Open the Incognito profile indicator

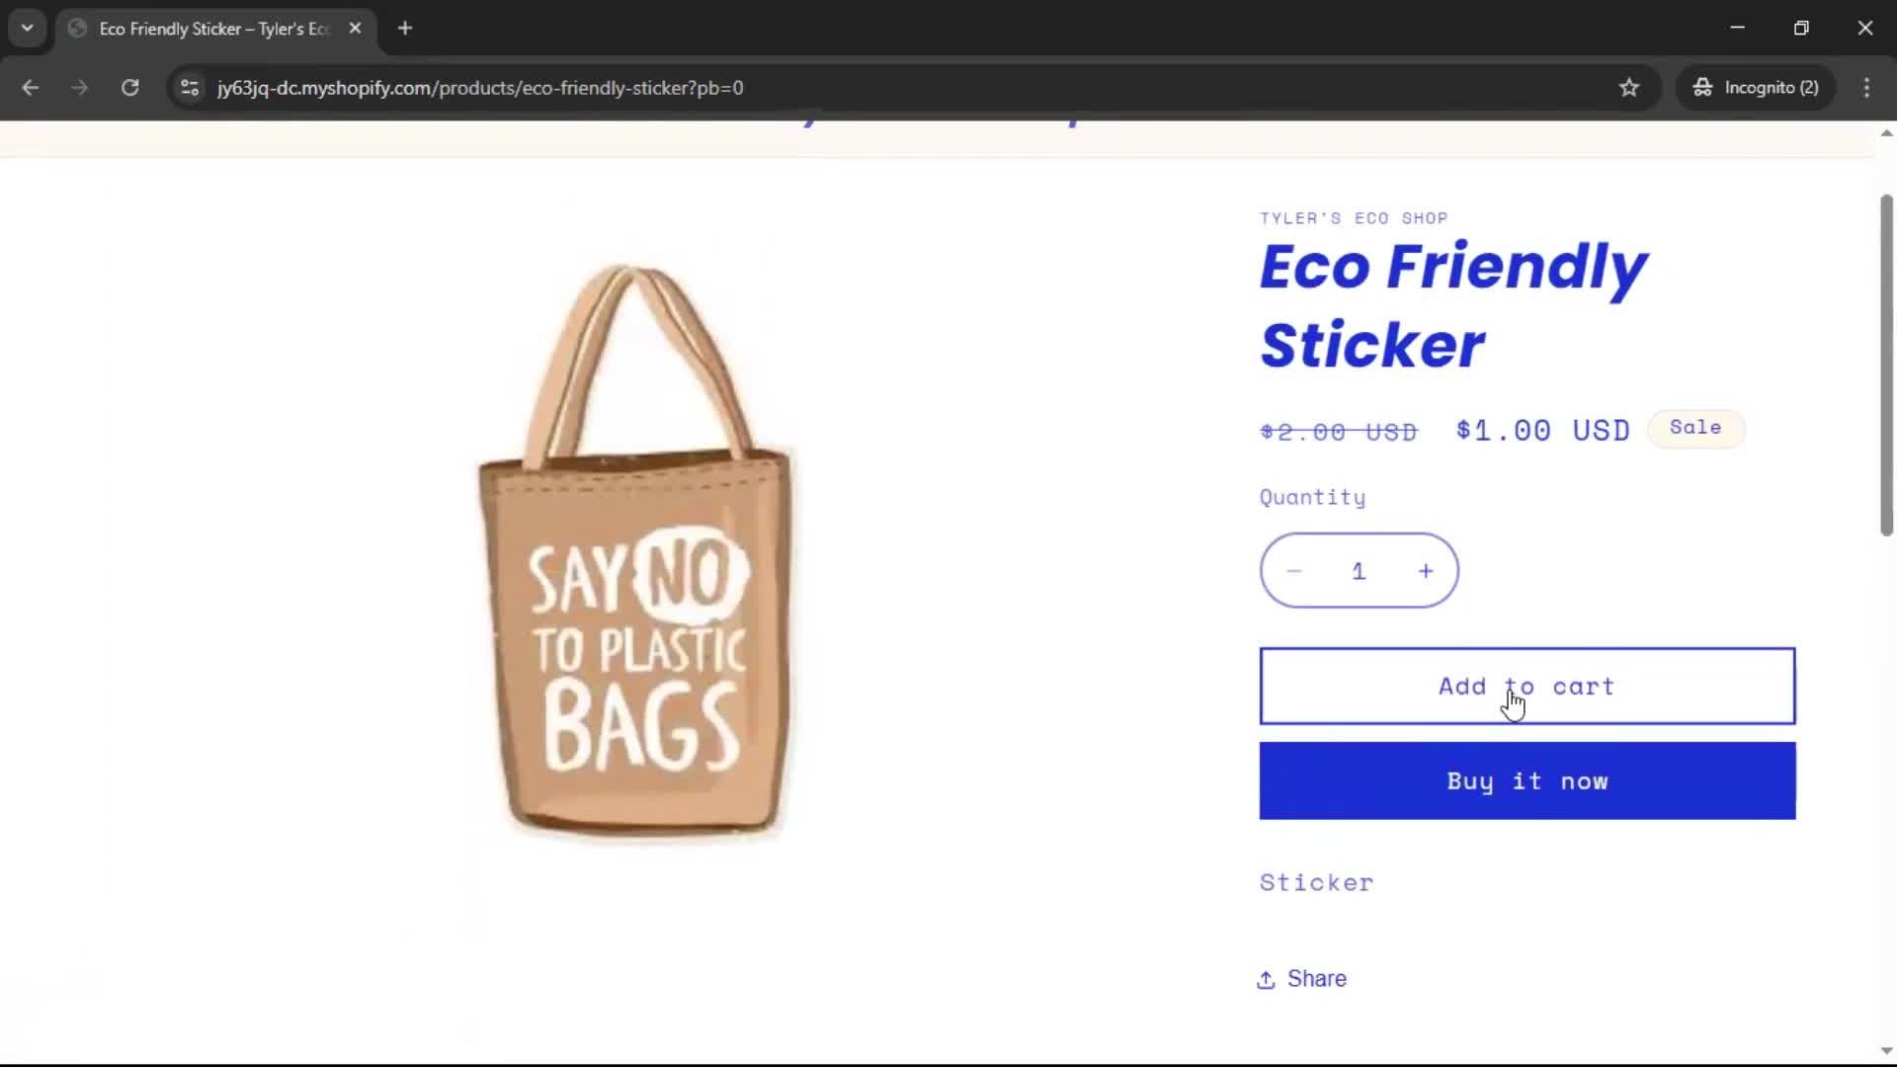1756,88
